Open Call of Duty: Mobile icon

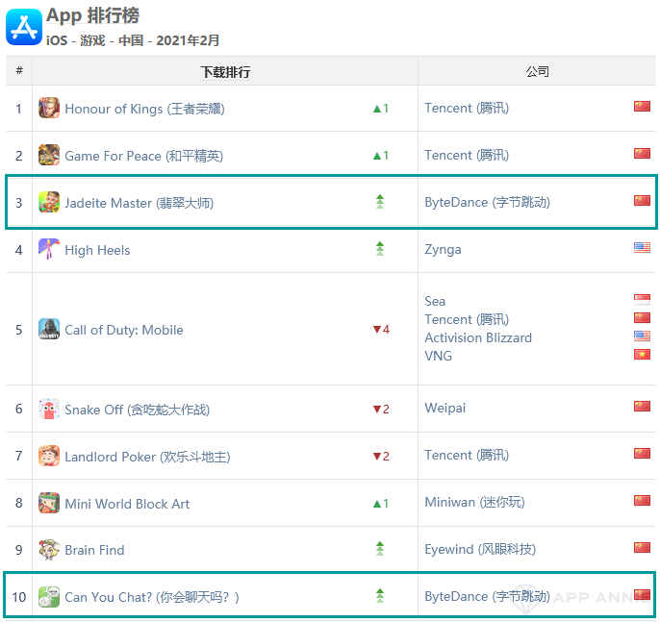click(x=49, y=329)
